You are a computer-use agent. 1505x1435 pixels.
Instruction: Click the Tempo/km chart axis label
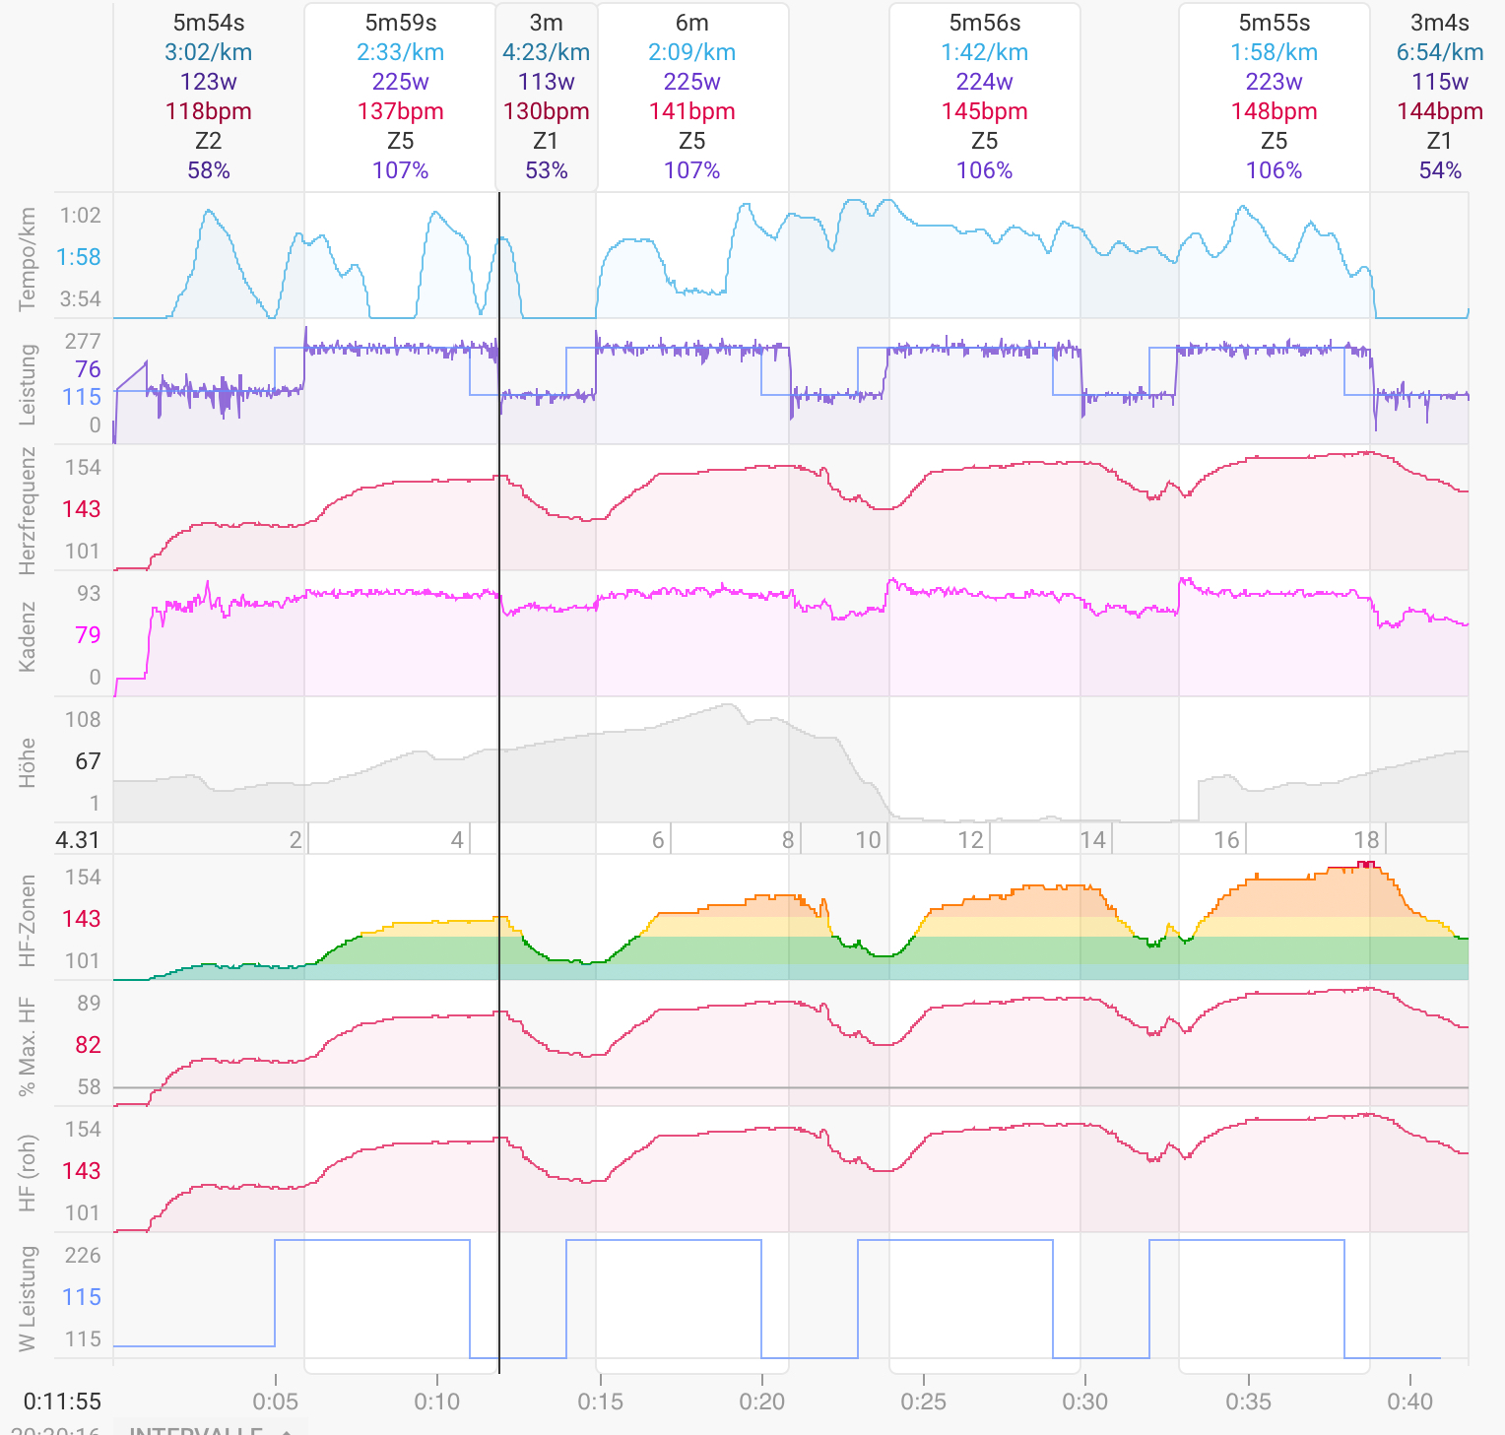tap(28, 258)
